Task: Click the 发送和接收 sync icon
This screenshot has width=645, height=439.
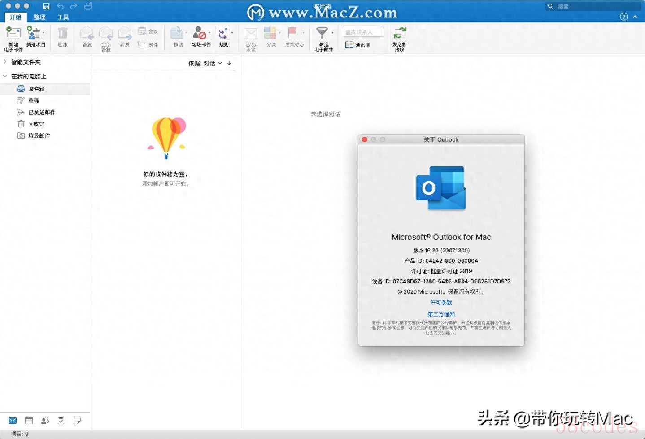Action: [x=400, y=33]
